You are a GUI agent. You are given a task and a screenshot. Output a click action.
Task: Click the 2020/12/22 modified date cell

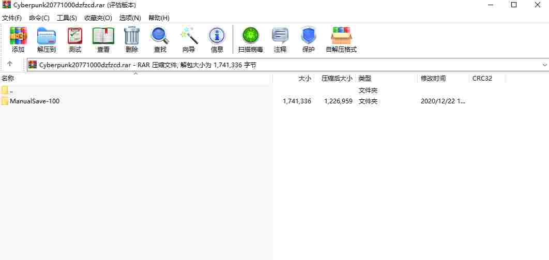[x=443, y=101]
